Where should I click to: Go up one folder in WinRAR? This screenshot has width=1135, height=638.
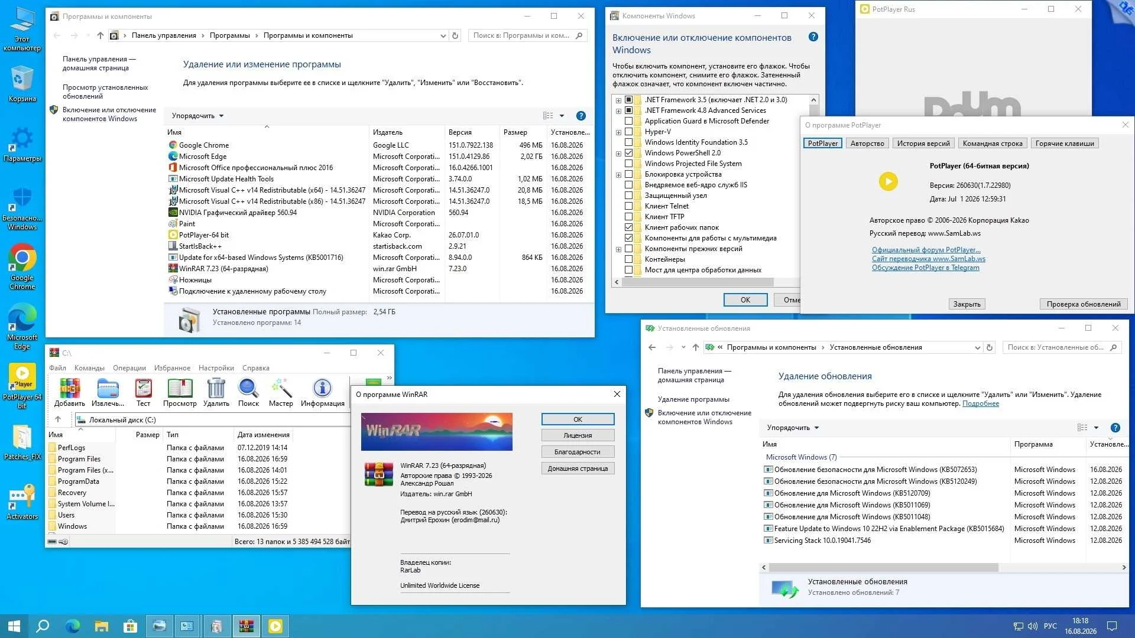click(x=58, y=419)
